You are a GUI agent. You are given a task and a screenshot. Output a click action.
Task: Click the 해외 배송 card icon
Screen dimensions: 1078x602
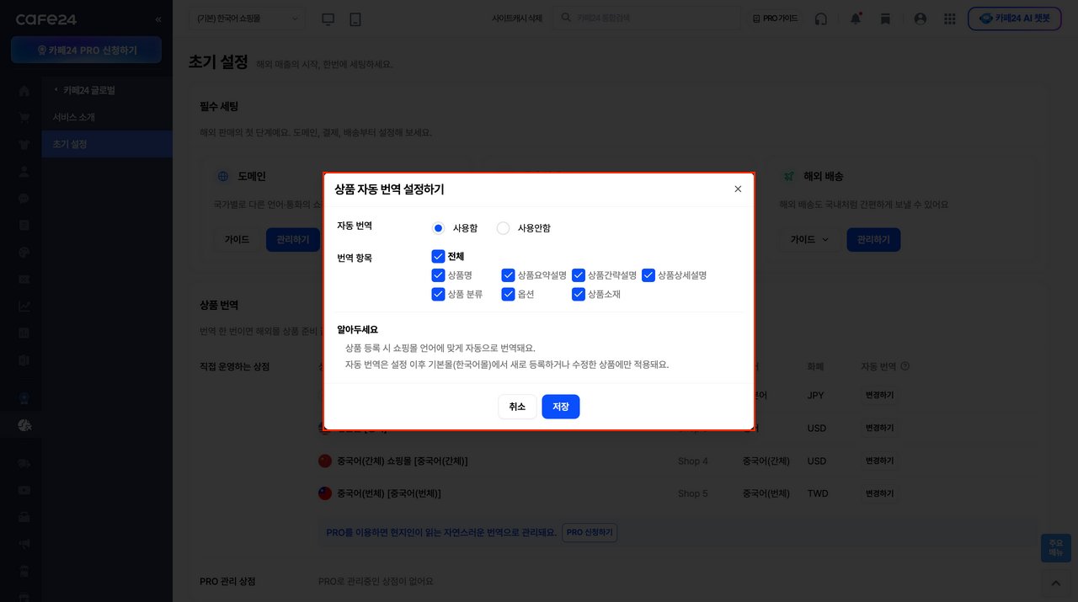coord(789,177)
